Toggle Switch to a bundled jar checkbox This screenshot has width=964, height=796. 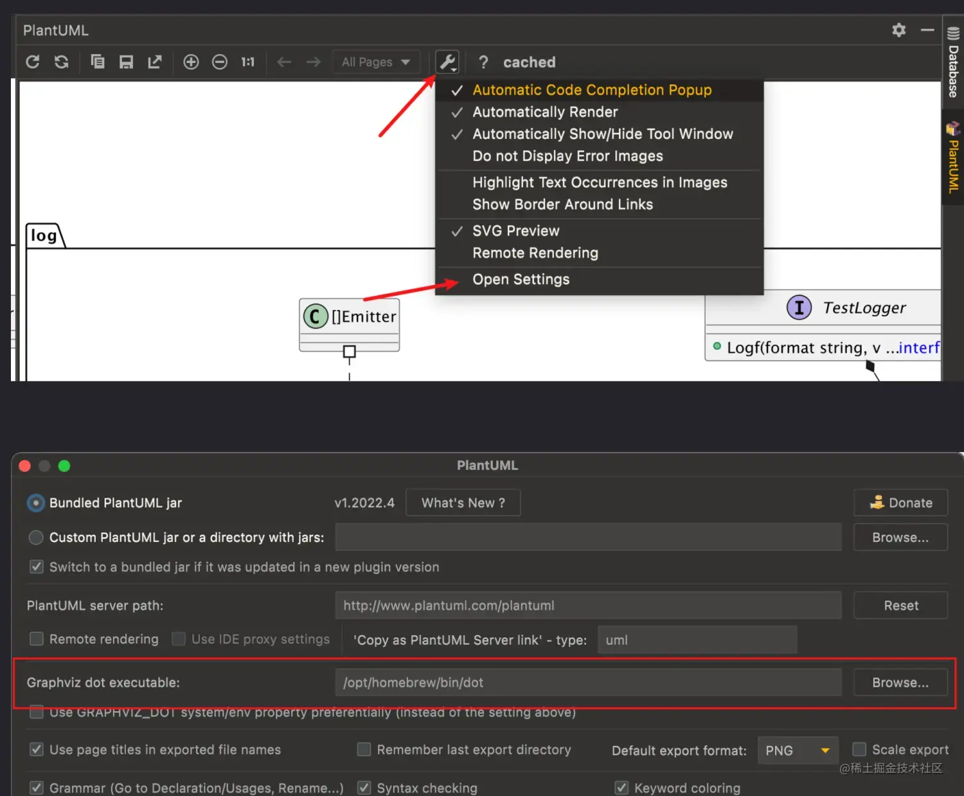point(37,566)
